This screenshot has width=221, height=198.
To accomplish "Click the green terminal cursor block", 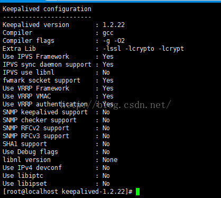I will 137,192.
